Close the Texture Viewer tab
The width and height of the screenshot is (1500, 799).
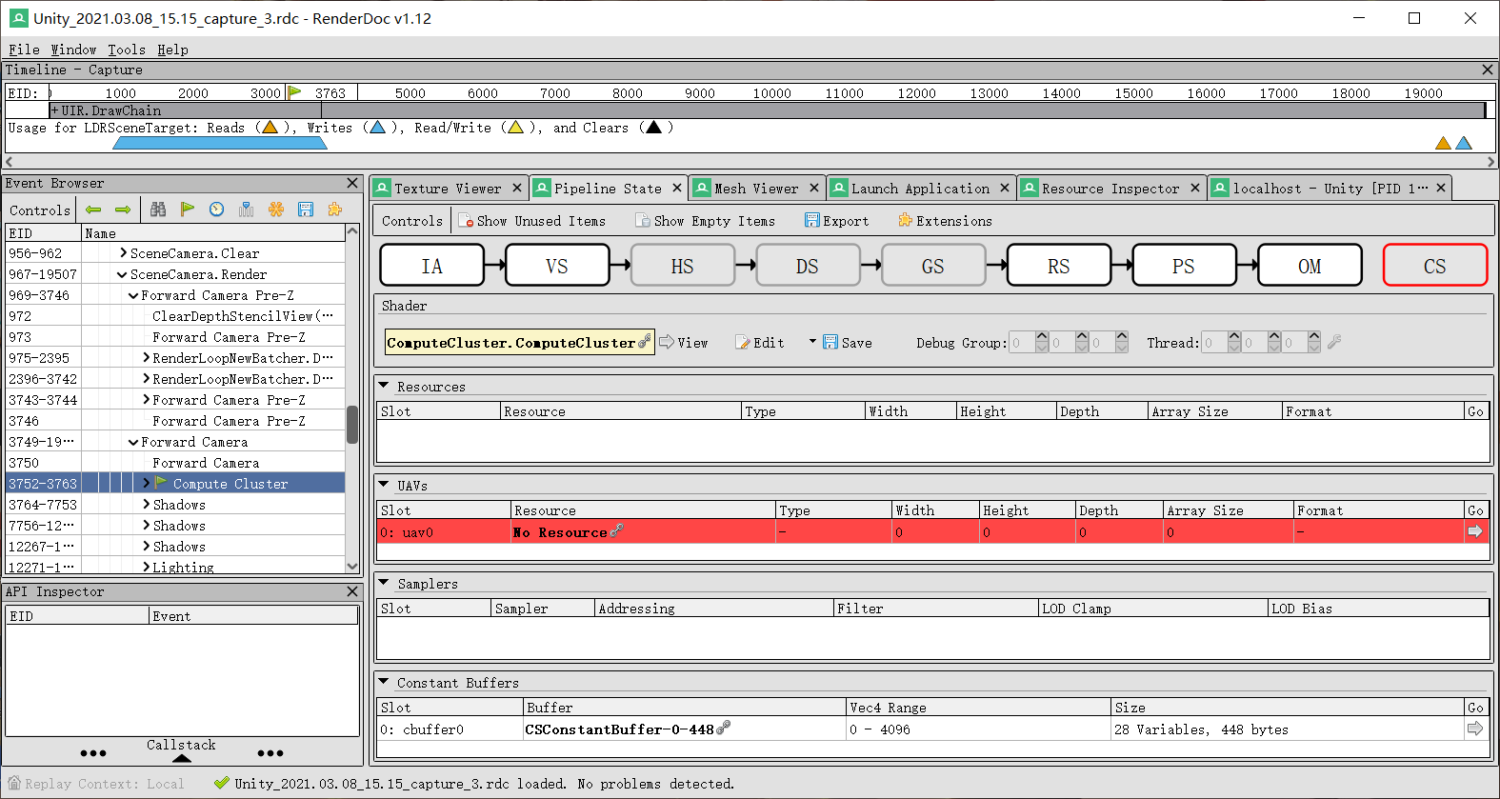coord(517,188)
